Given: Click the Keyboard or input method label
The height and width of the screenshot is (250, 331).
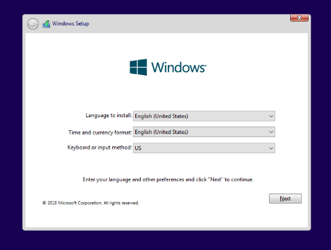Looking at the screenshot, I should click(99, 148).
